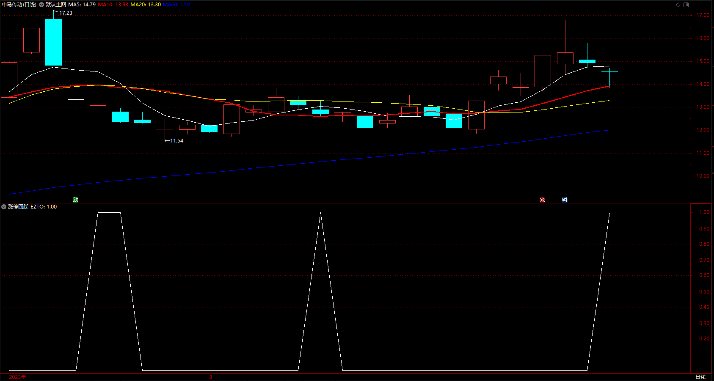This screenshot has height=381, width=714.
Task: Open the dropdown arrow beside 默认主图
Action: point(41,5)
